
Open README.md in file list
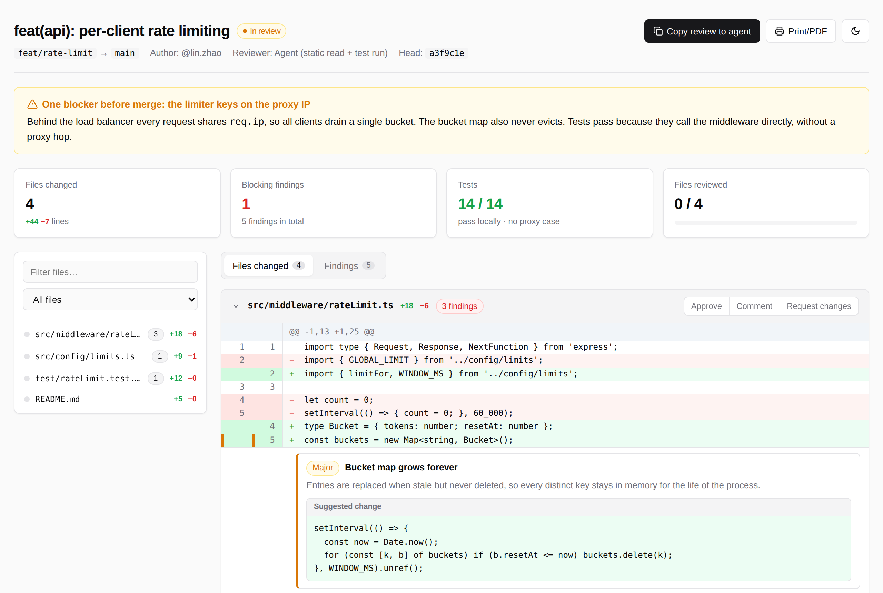pos(110,399)
